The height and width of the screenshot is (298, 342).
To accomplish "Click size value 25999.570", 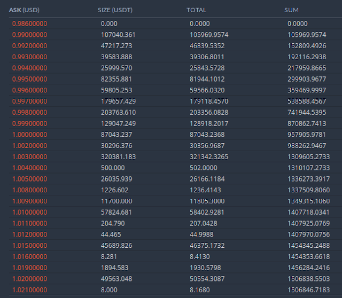I will (x=116, y=68).
